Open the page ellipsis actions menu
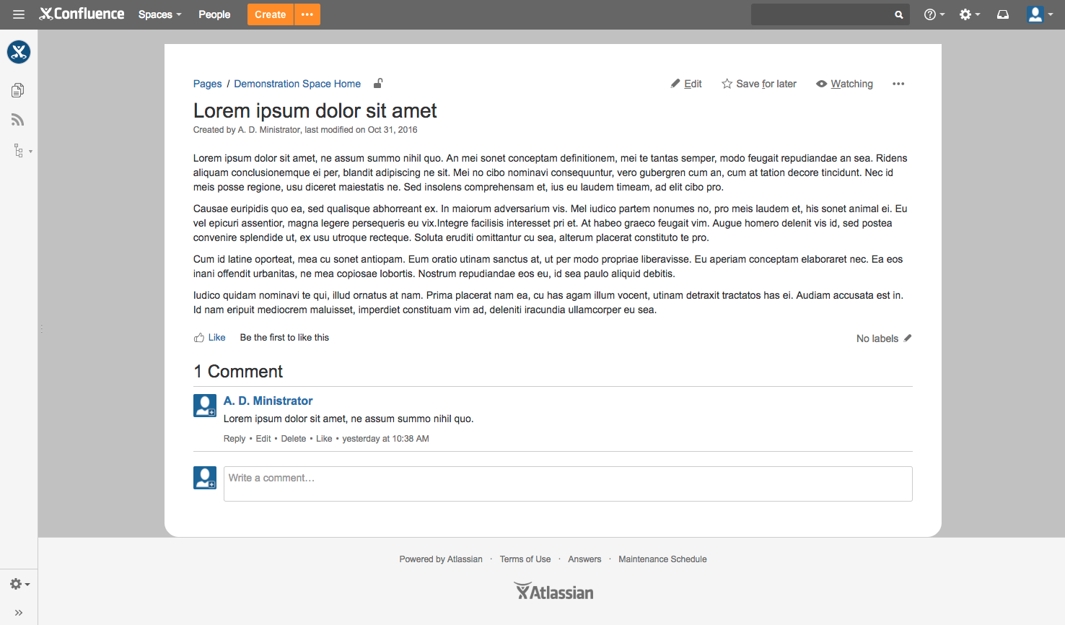 click(x=898, y=84)
